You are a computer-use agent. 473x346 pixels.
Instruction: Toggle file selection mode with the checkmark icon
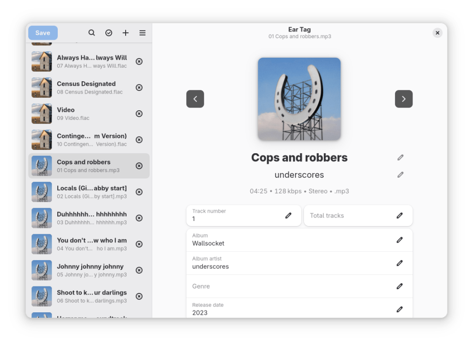pos(109,33)
